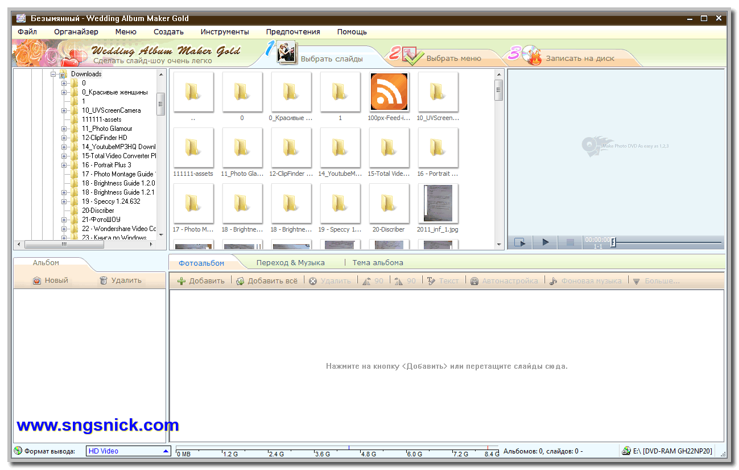
Task: Open the 20-Discriber folder thumbnail
Action: [x=389, y=203]
